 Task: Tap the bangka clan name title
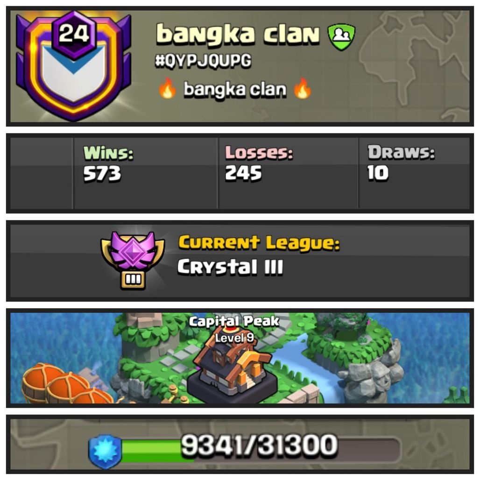(x=238, y=34)
